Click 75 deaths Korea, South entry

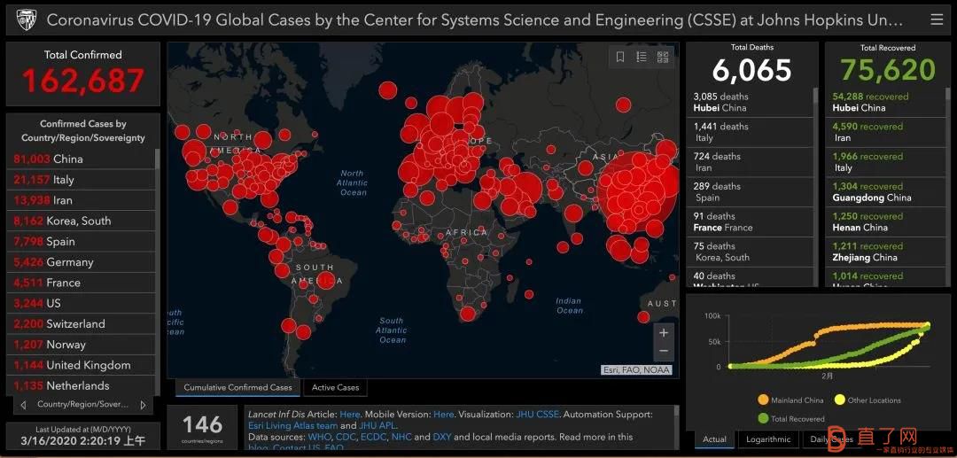coord(751,252)
